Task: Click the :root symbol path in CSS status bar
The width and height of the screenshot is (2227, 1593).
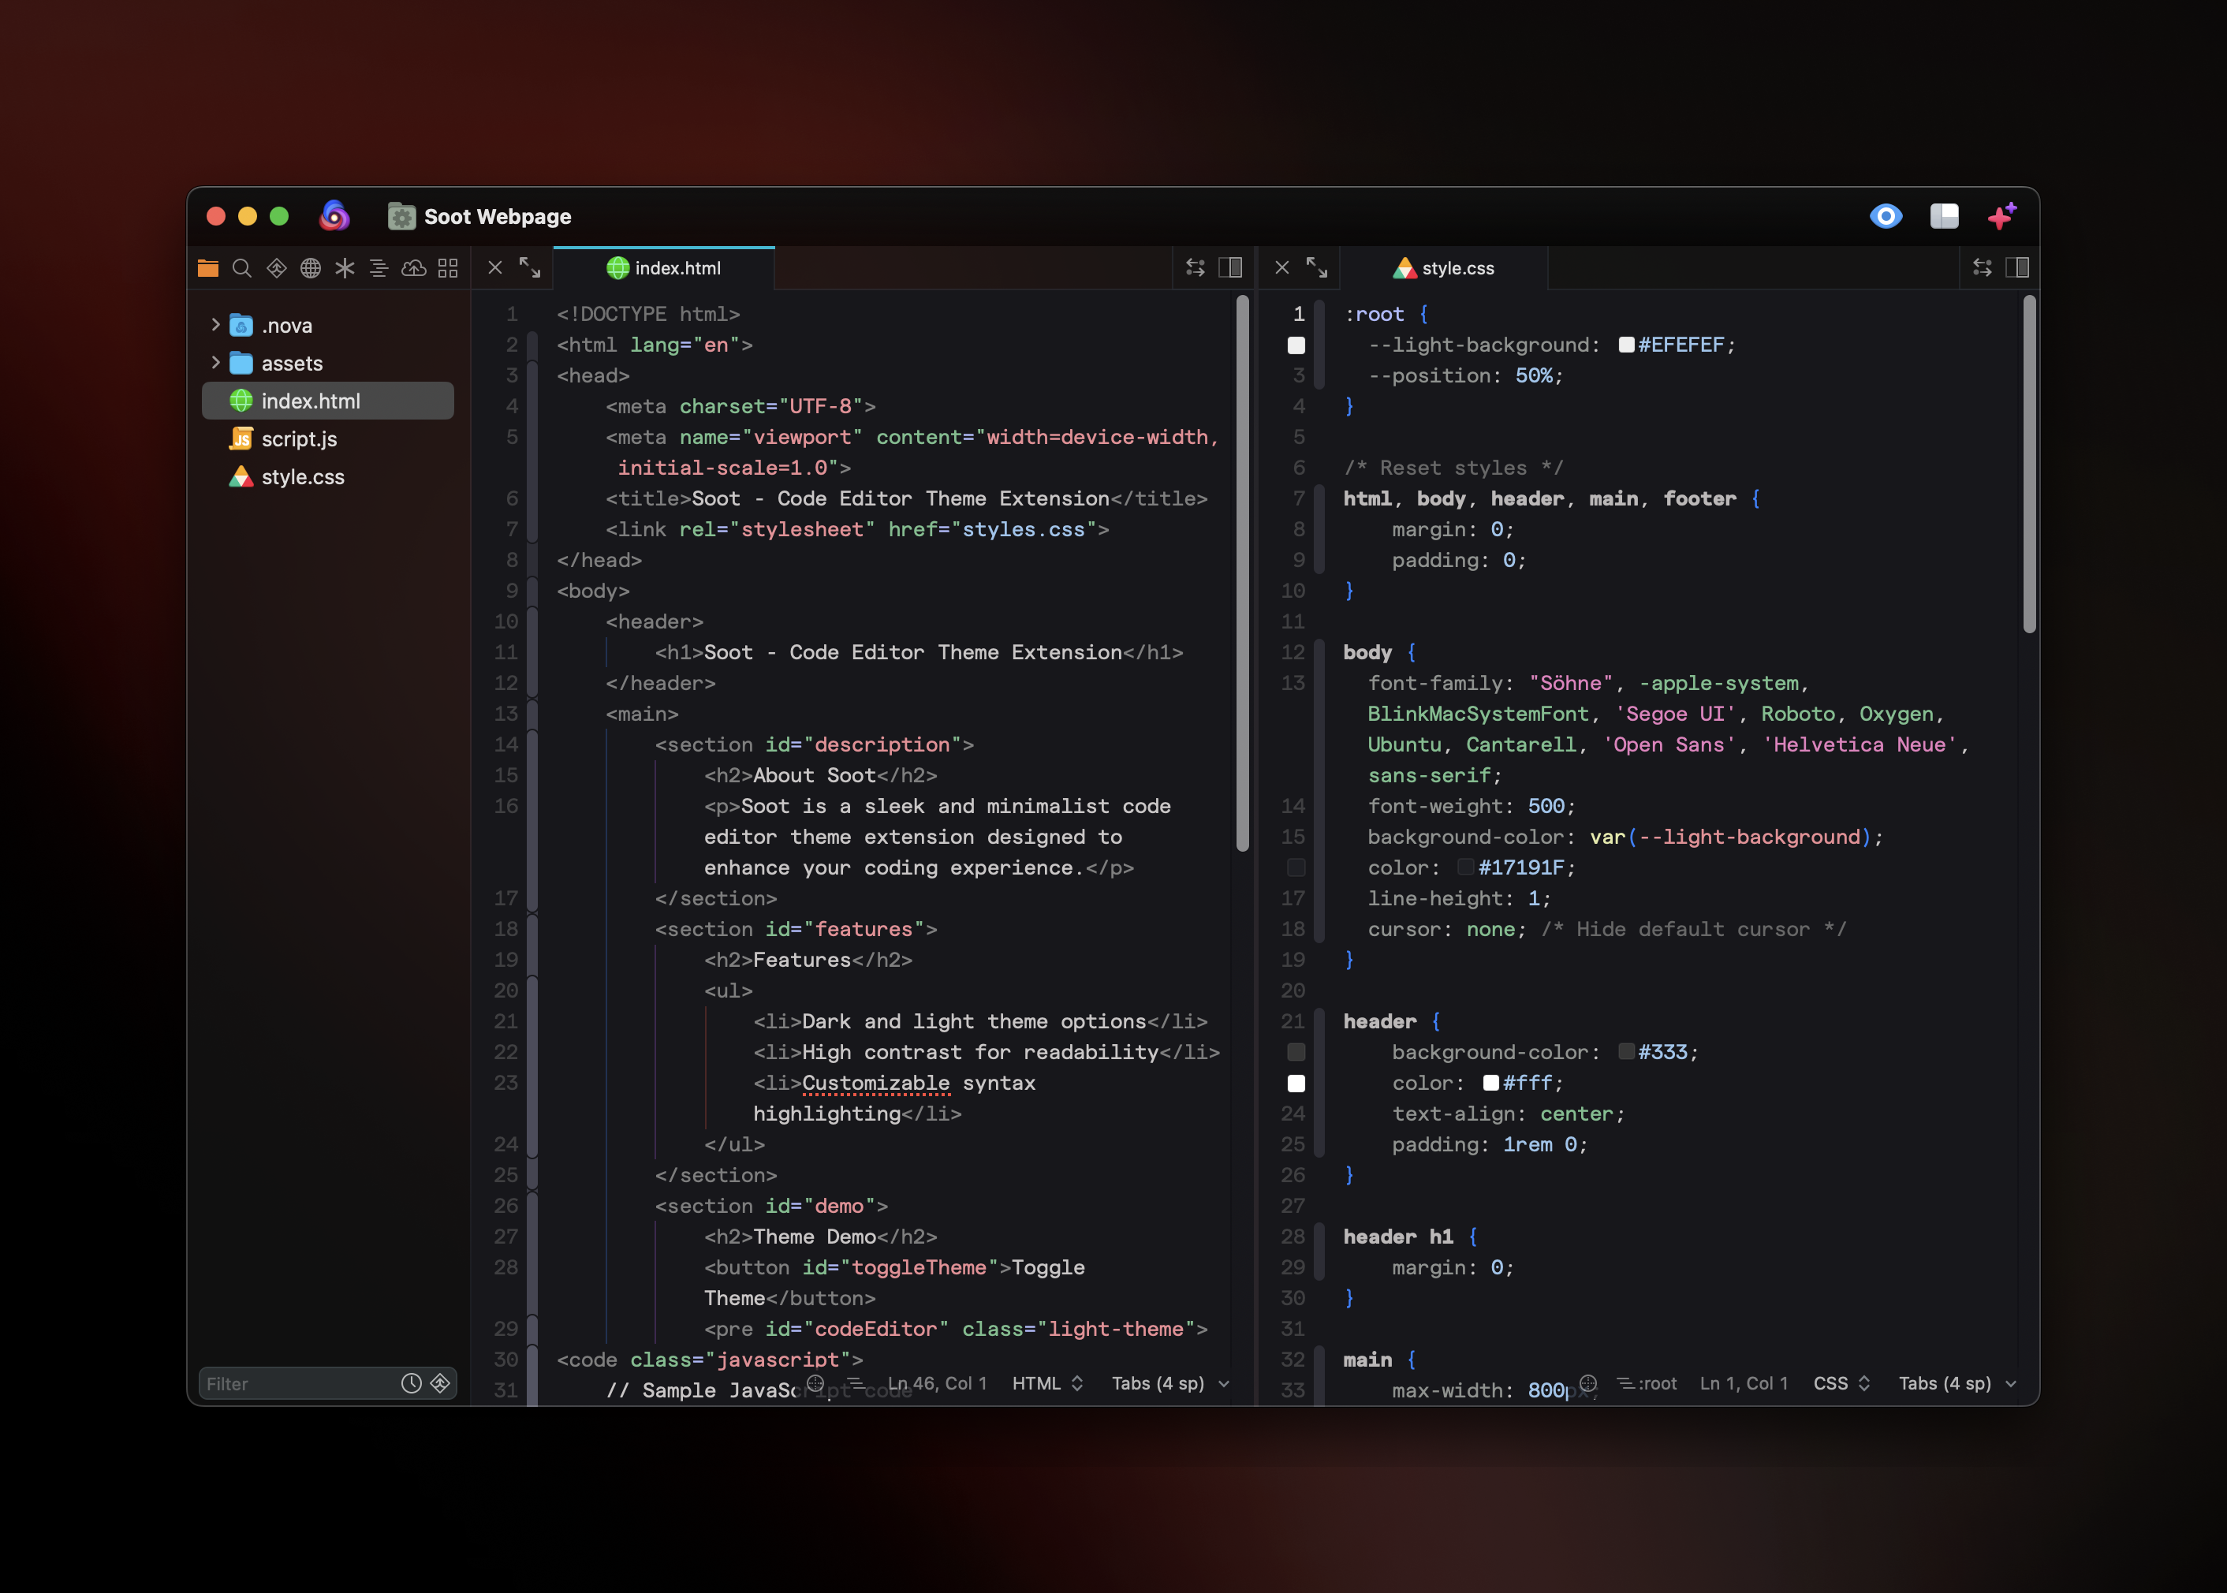Action: click(x=1647, y=1383)
